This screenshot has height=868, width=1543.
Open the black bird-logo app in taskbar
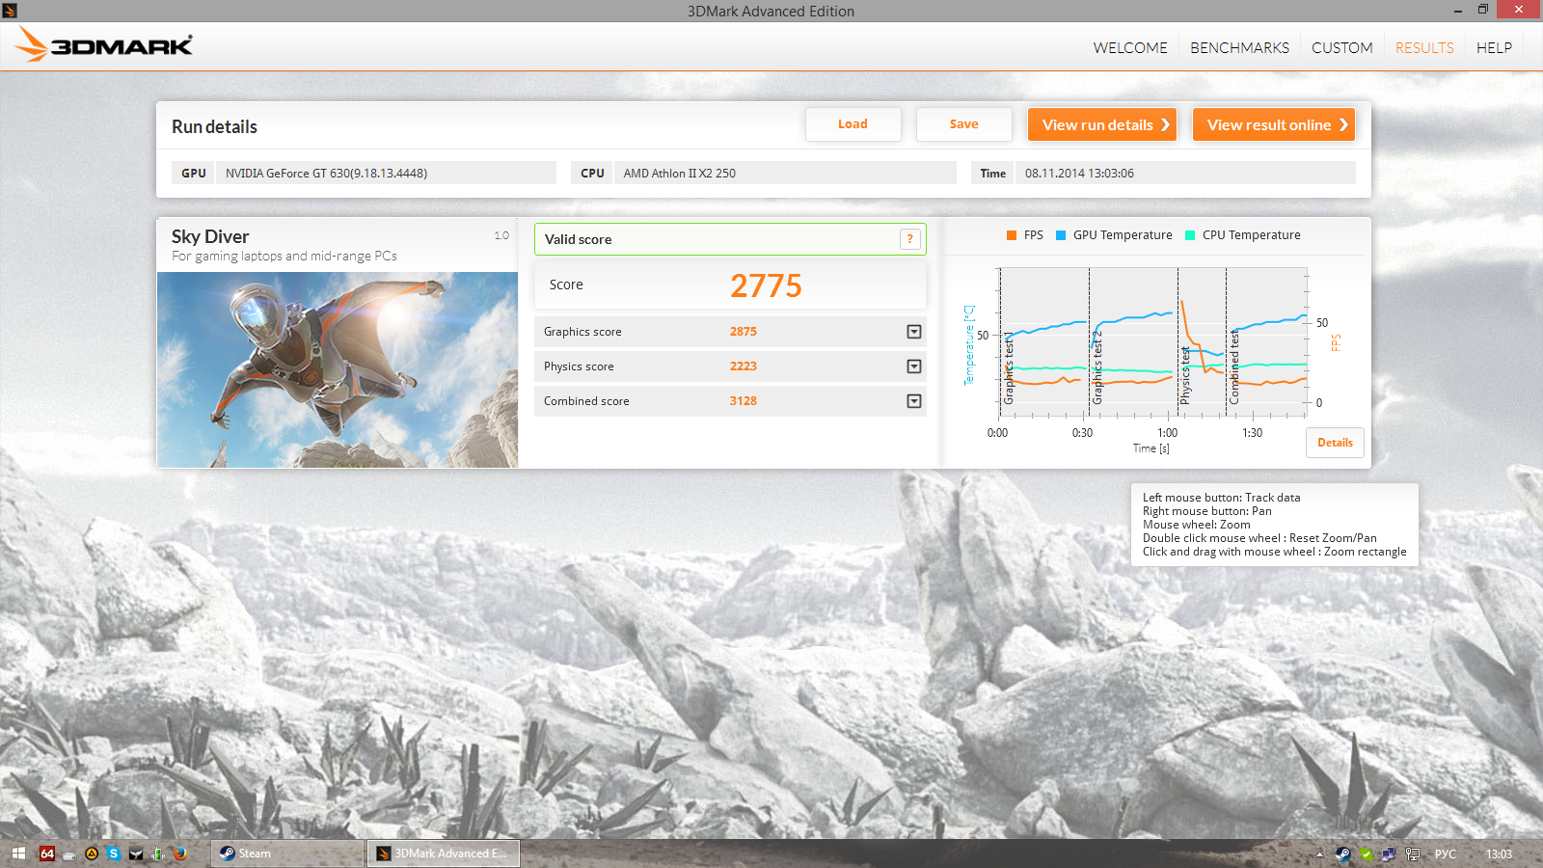click(x=136, y=854)
